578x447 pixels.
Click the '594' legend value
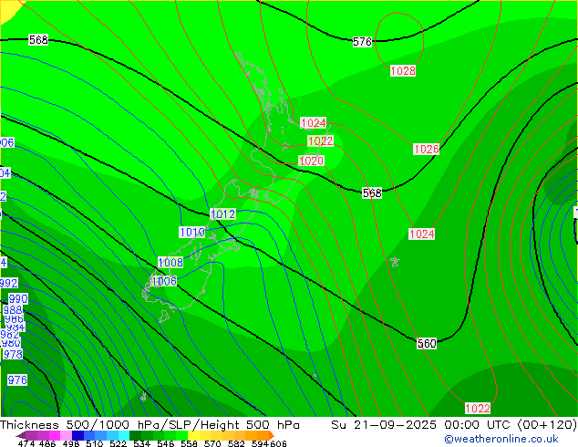click(x=260, y=443)
